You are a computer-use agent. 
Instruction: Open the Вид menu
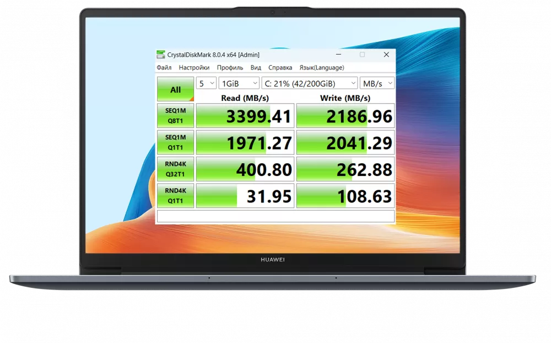coord(256,67)
